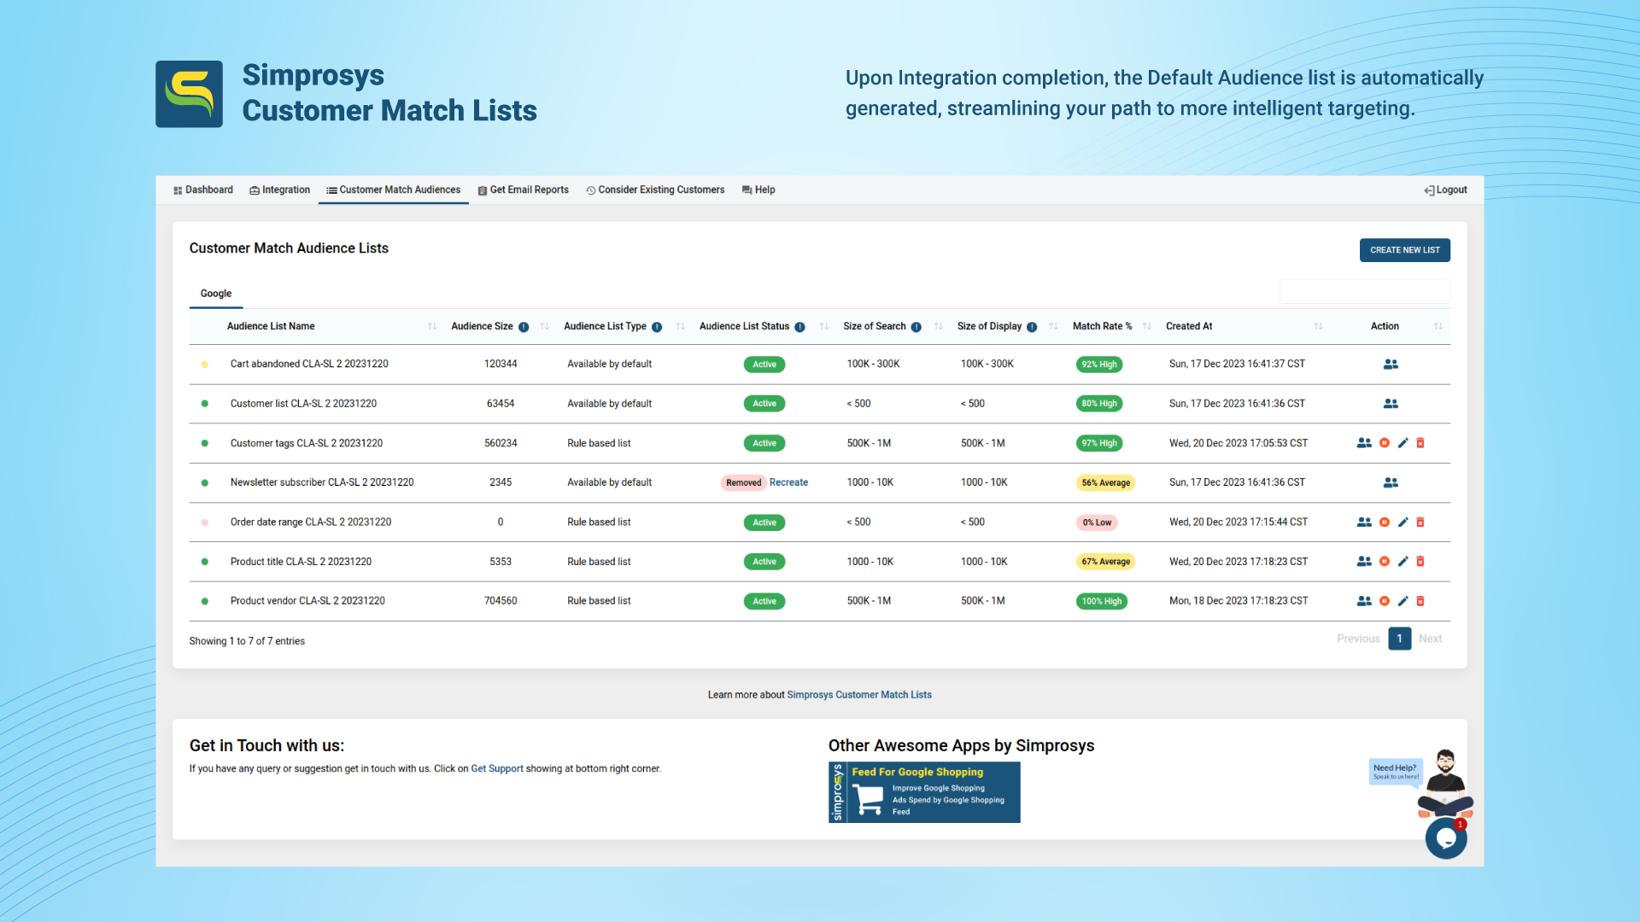
Task: Click the search input above table
Action: click(1364, 291)
